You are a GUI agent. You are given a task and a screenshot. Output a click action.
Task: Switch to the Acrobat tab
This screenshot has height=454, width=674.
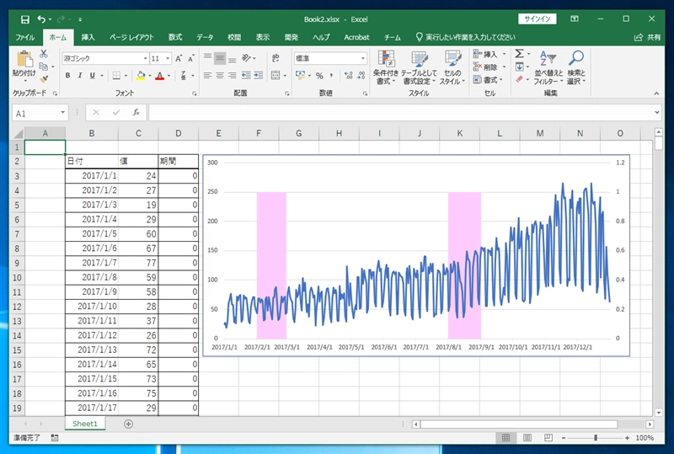(356, 37)
